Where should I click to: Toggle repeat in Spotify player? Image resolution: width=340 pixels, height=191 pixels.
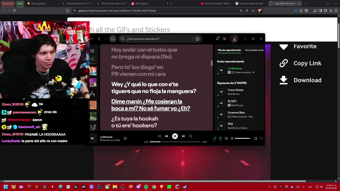(190, 136)
